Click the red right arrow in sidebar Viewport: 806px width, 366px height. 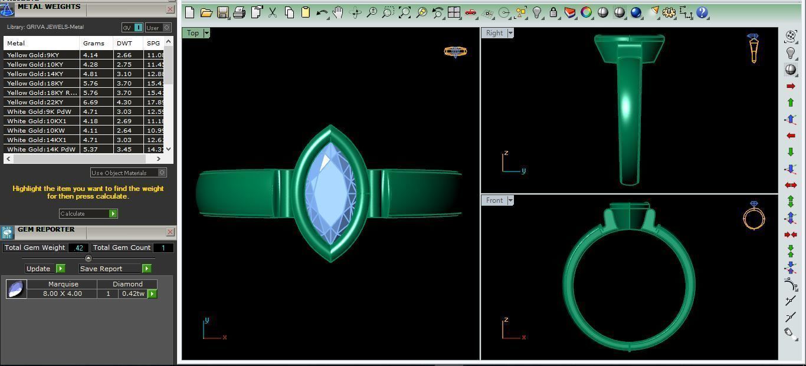coord(791,86)
